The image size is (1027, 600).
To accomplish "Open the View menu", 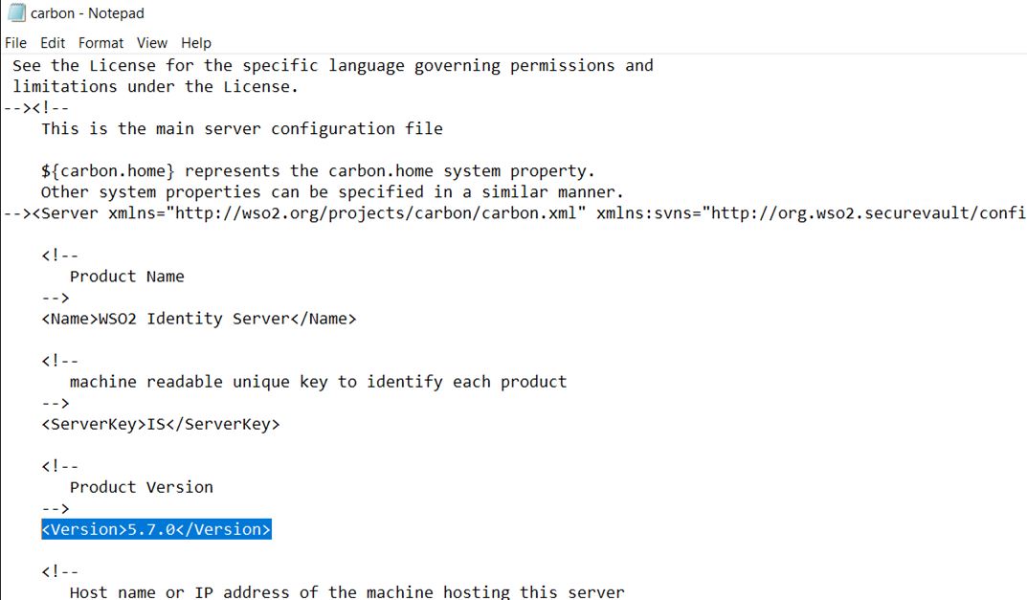I will coord(151,43).
